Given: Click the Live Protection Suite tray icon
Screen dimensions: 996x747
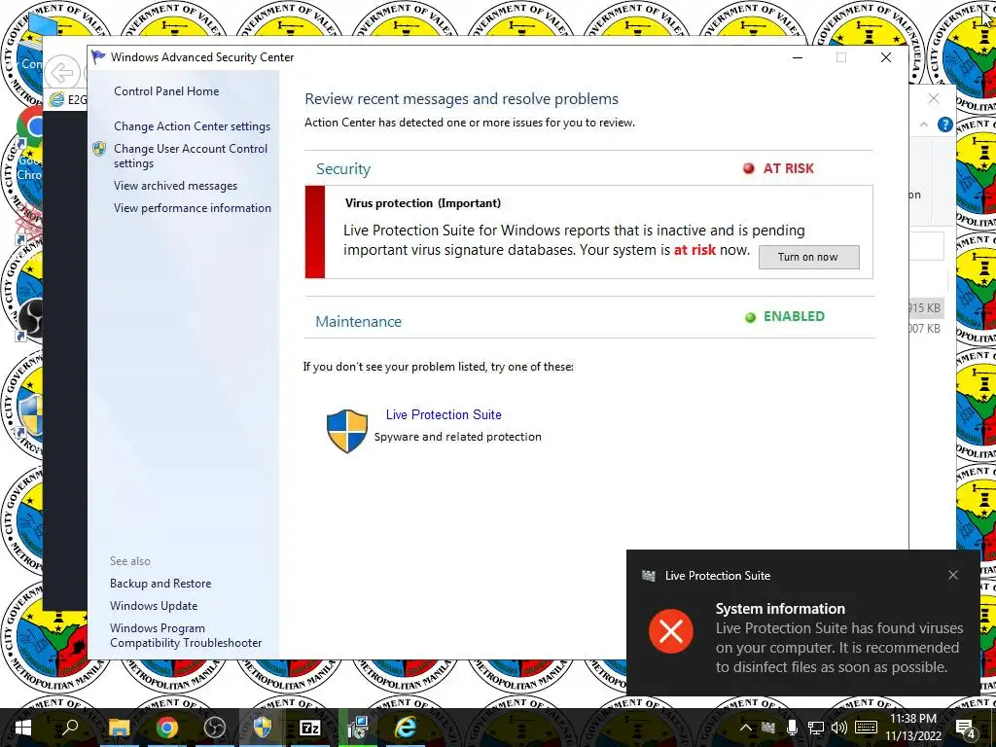Looking at the screenshot, I should pyautogui.click(x=768, y=728).
